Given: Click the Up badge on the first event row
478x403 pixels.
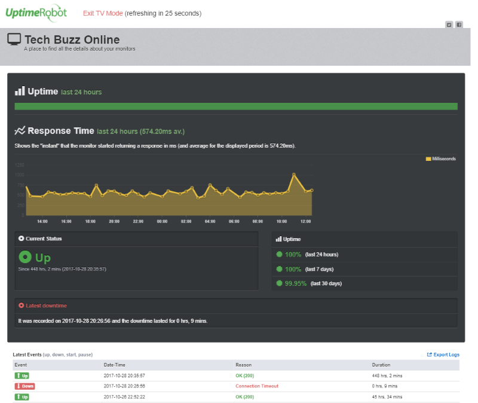Looking at the screenshot, I should click(x=22, y=375).
